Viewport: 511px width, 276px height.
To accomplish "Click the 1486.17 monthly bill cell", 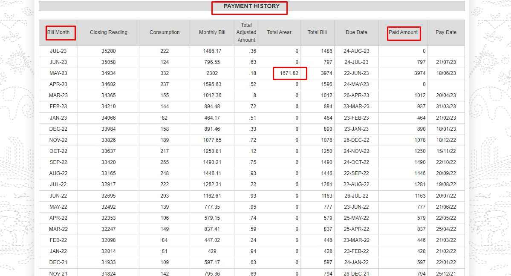I will click(212, 51).
